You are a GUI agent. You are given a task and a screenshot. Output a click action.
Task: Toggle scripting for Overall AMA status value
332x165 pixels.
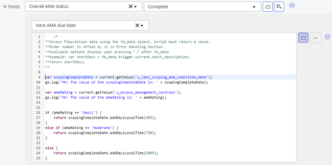(268, 7)
